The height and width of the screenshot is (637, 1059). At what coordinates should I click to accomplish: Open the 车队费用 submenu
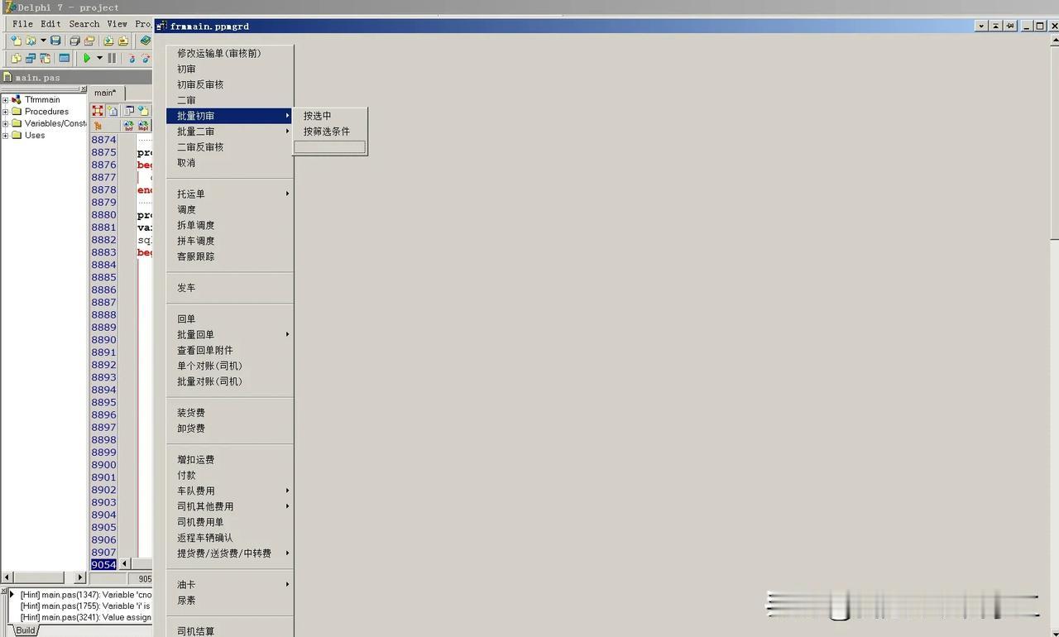pyautogui.click(x=230, y=491)
